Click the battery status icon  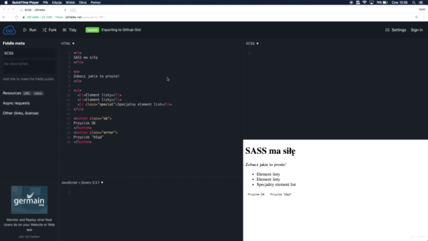click(385, 3)
